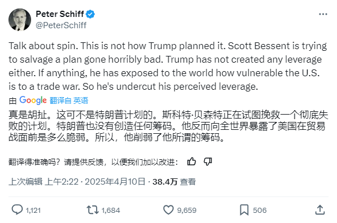Open the @PeterSchiff handle link
Image resolution: width=337 pixels, height=223 pixels.
click(61, 25)
